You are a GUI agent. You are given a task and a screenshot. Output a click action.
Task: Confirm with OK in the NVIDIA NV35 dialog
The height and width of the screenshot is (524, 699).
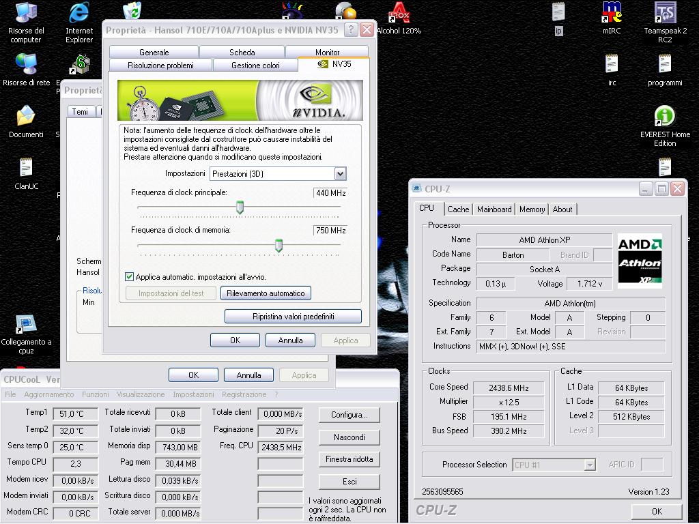[x=235, y=340]
